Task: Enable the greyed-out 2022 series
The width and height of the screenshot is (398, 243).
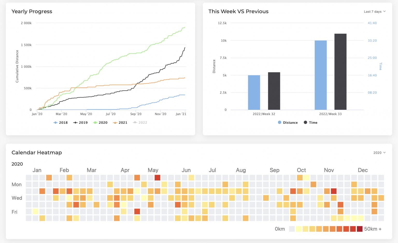Action: [x=140, y=123]
